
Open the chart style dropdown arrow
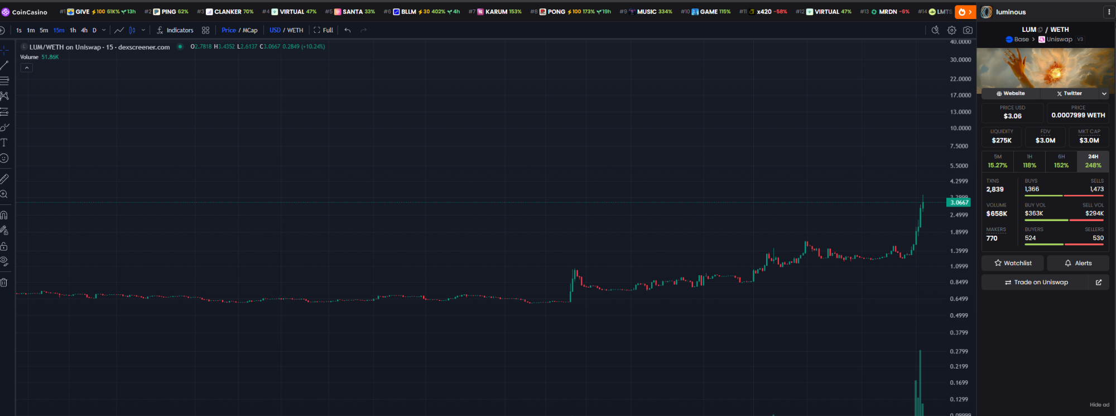143,30
